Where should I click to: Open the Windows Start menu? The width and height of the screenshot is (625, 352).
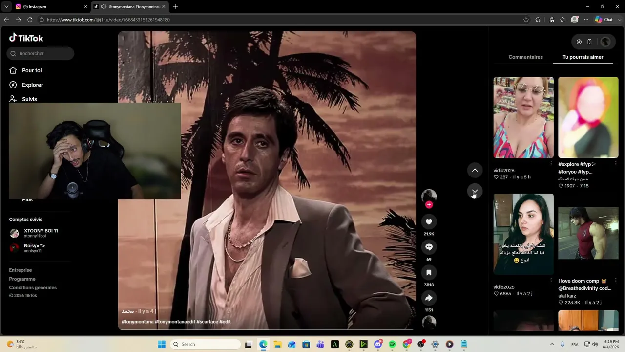(162, 344)
